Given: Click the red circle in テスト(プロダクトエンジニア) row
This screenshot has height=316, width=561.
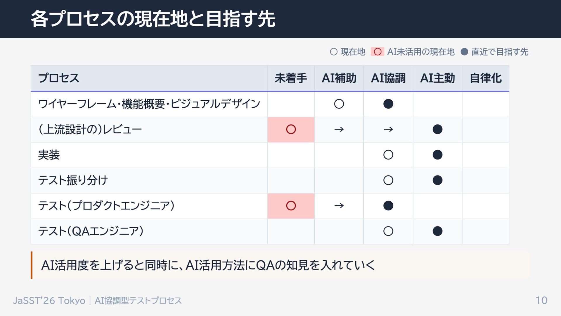Looking at the screenshot, I should (x=291, y=206).
